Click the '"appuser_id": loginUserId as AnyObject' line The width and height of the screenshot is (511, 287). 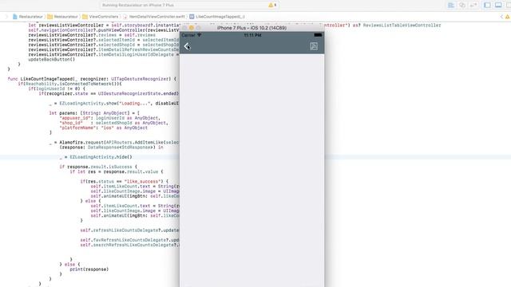110,118
